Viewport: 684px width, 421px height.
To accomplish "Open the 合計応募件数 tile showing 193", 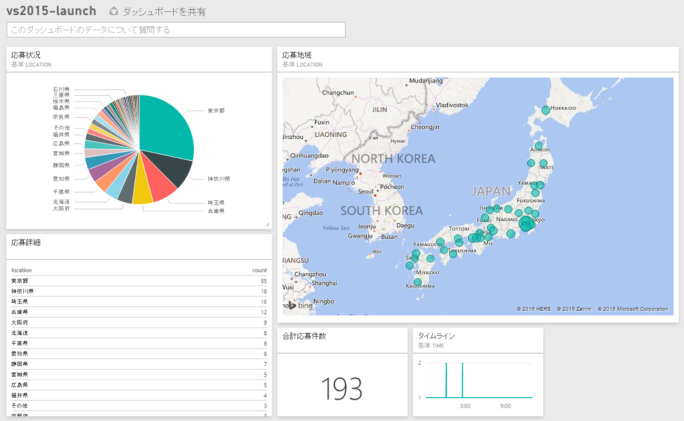I will 342,388.
